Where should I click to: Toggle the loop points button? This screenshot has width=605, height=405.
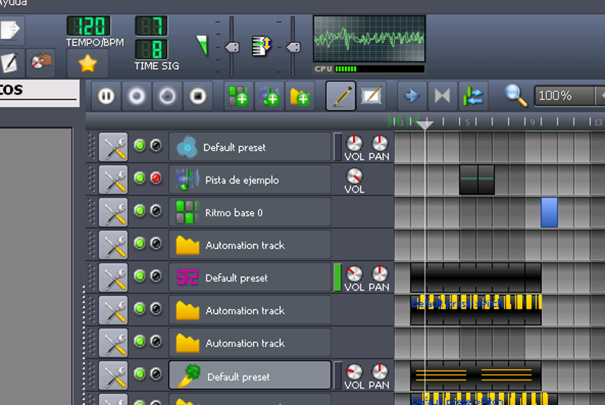point(442,96)
